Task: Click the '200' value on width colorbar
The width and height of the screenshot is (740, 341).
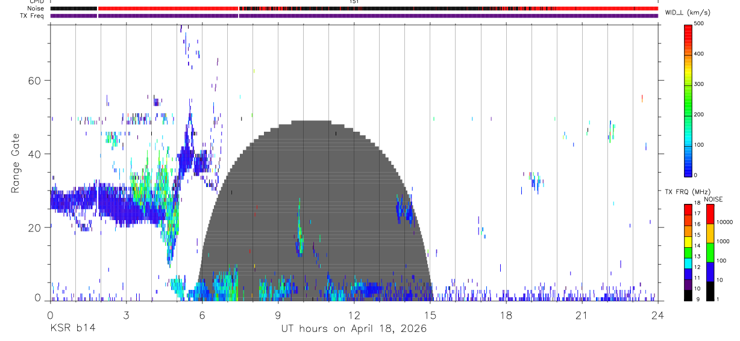Action: (699, 114)
